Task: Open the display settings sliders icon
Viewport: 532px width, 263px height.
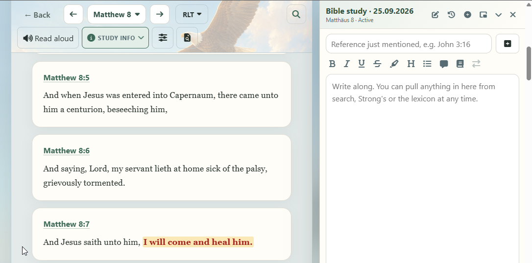Action: 163,38
